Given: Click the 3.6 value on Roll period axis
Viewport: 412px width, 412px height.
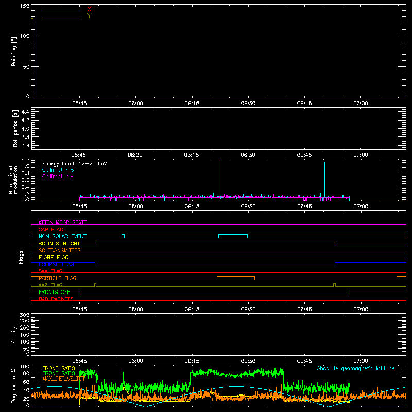Looking at the screenshot, I should click(25, 145).
